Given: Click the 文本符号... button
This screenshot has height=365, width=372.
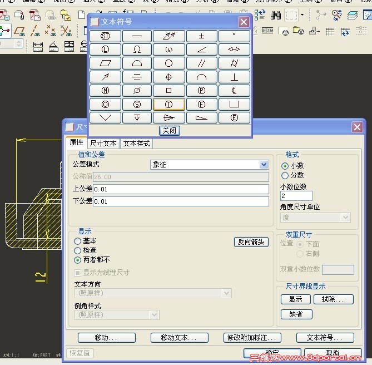Looking at the screenshot, I should click(325, 338).
